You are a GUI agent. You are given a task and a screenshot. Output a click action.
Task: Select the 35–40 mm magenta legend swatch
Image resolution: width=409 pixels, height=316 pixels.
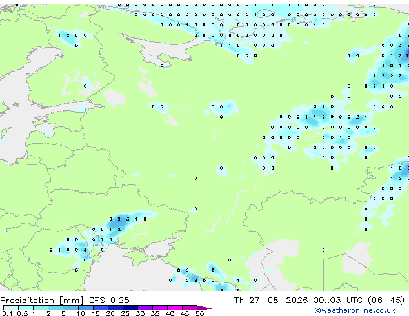pyautogui.click(x=160, y=308)
